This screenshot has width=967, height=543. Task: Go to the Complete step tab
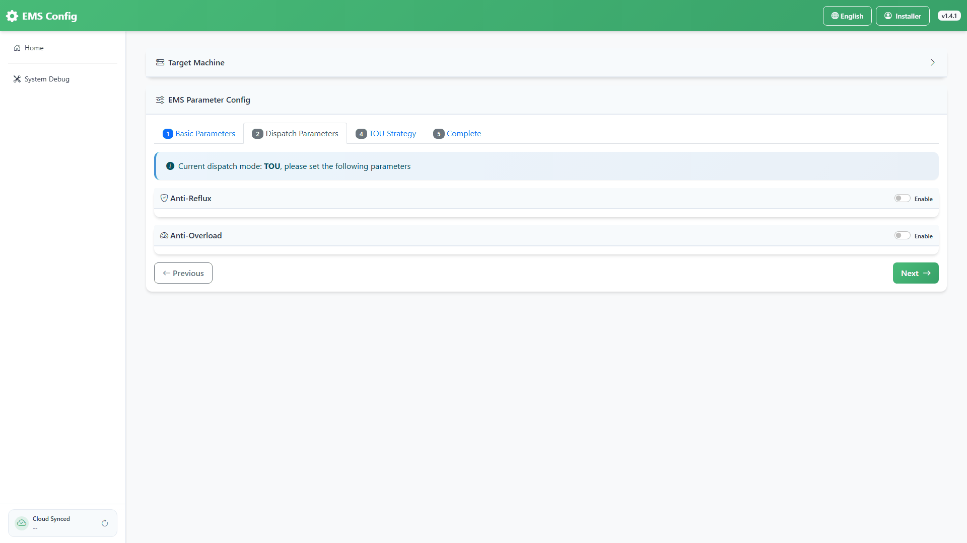click(x=457, y=134)
